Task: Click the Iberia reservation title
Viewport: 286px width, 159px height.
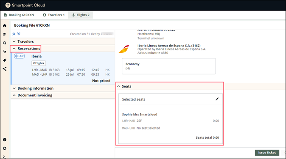Action: [36, 56]
